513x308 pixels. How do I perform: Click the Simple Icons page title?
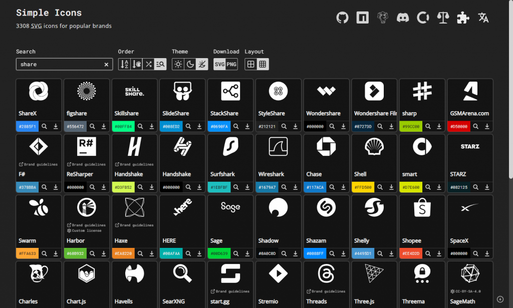coord(49,13)
